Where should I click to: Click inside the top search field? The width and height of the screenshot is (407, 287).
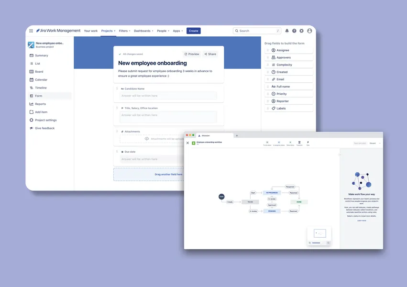coord(257,31)
